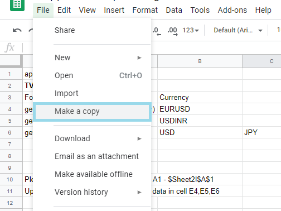The height and width of the screenshot is (211, 281).
Task: Select column B header
Action: click(200, 61)
